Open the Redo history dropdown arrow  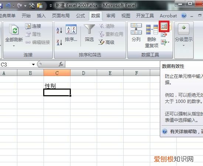pyautogui.click(x=25, y=6)
